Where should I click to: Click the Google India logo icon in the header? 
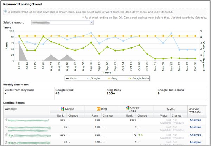pos(128,108)
